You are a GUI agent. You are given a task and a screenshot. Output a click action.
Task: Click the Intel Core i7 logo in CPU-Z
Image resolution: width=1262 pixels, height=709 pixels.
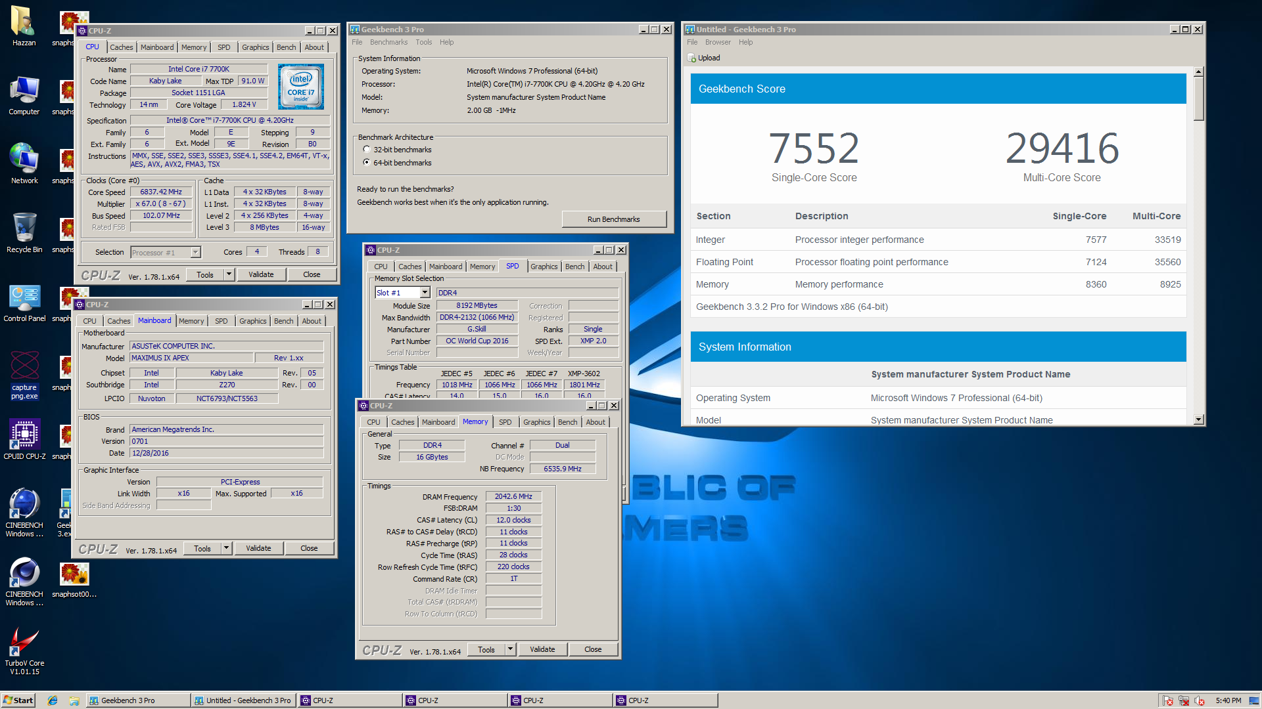pyautogui.click(x=301, y=87)
